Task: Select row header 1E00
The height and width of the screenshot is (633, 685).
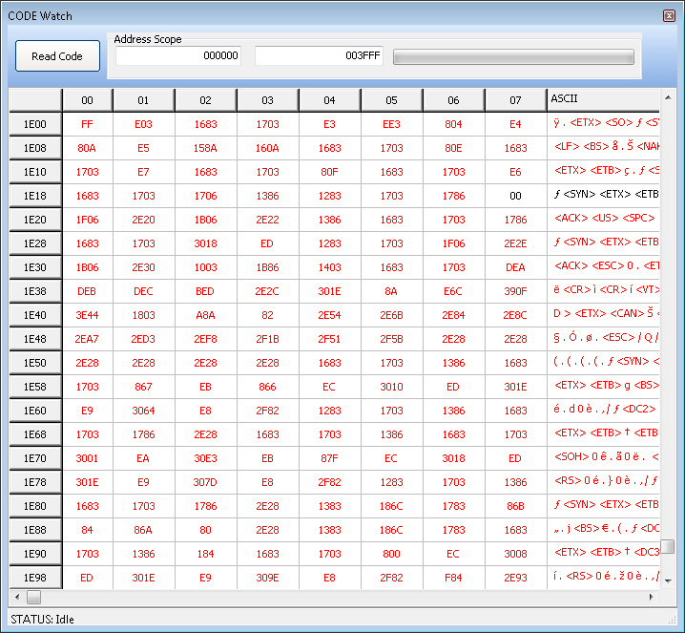Action: click(x=35, y=124)
